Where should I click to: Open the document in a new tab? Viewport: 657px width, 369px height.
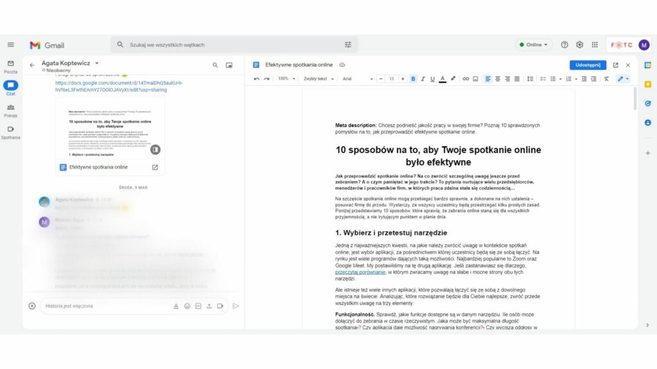point(615,65)
